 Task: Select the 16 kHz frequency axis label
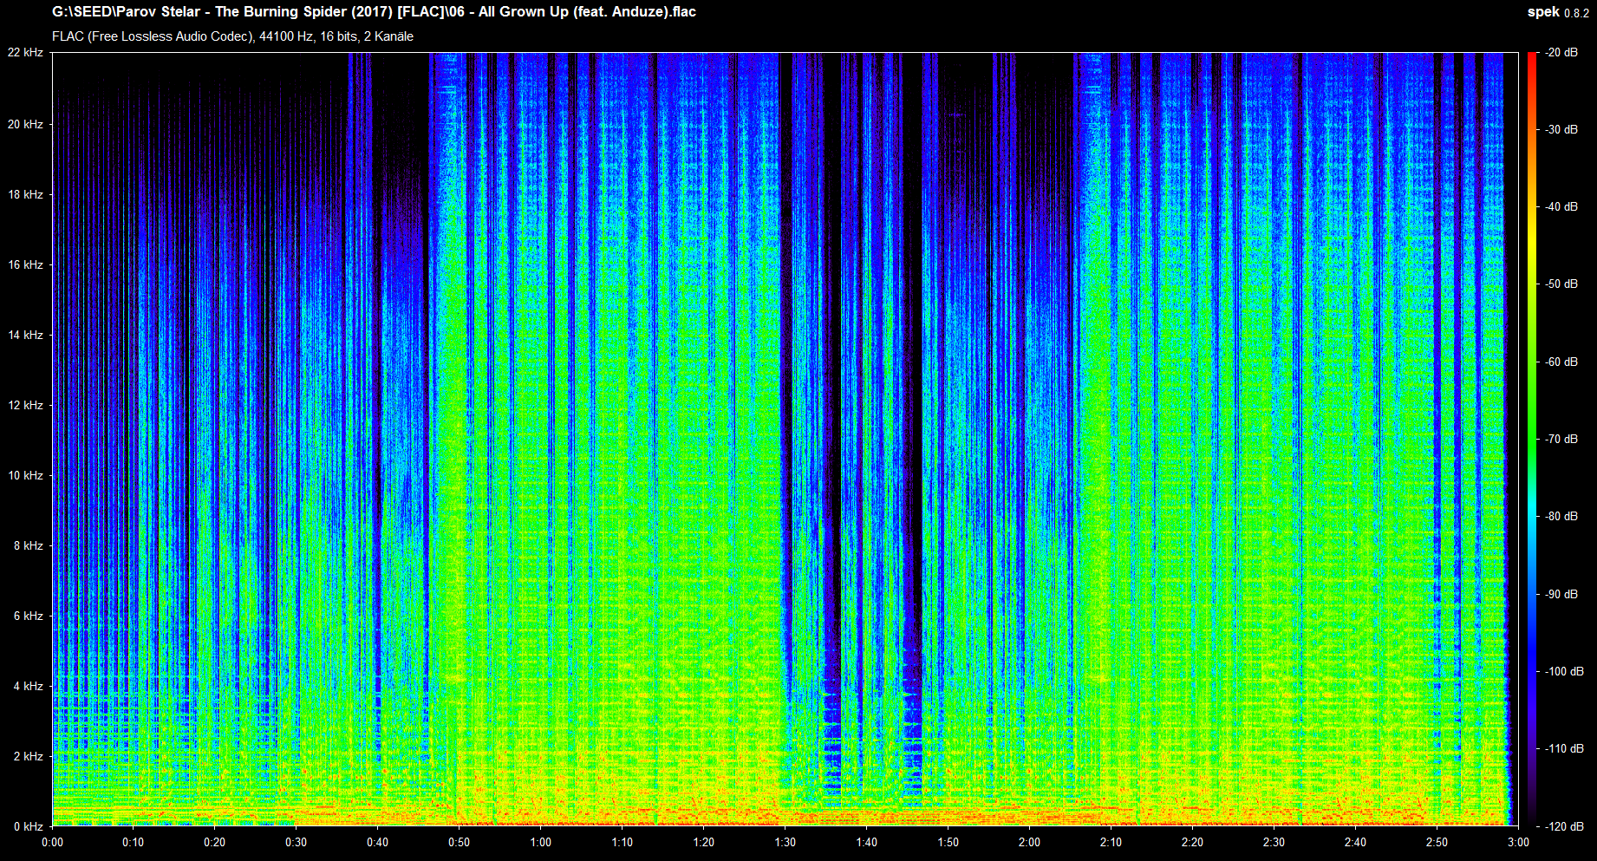tap(25, 264)
